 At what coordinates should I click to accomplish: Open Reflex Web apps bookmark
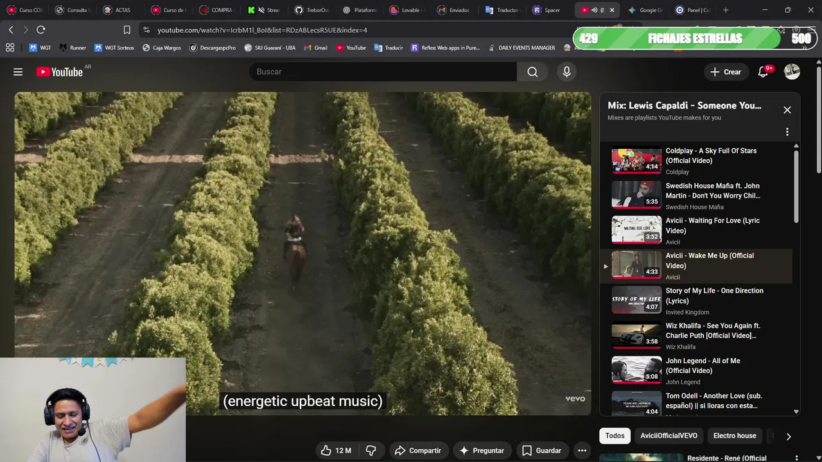click(x=446, y=47)
